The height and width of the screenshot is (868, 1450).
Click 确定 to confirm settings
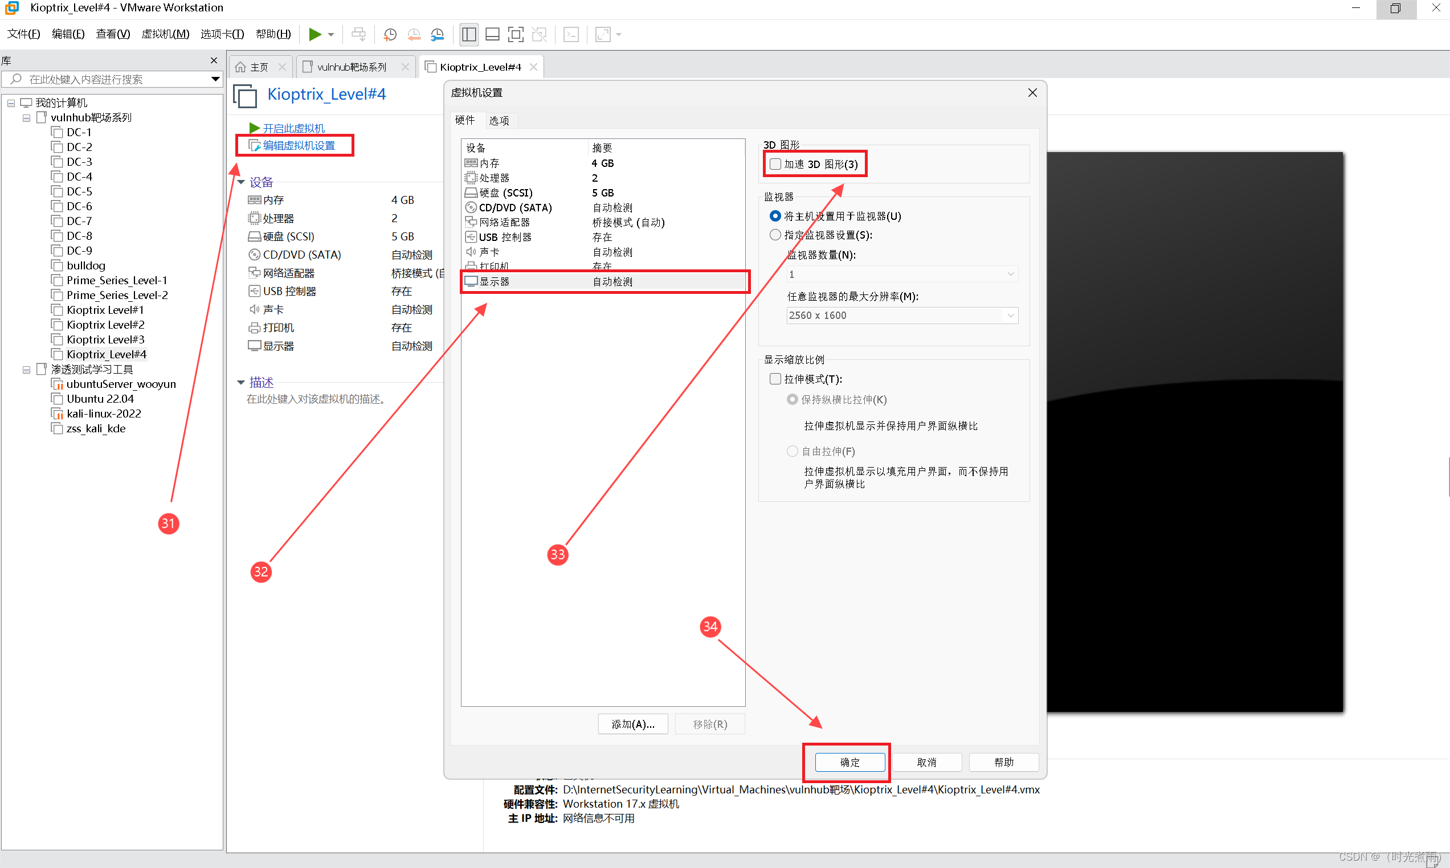click(850, 763)
